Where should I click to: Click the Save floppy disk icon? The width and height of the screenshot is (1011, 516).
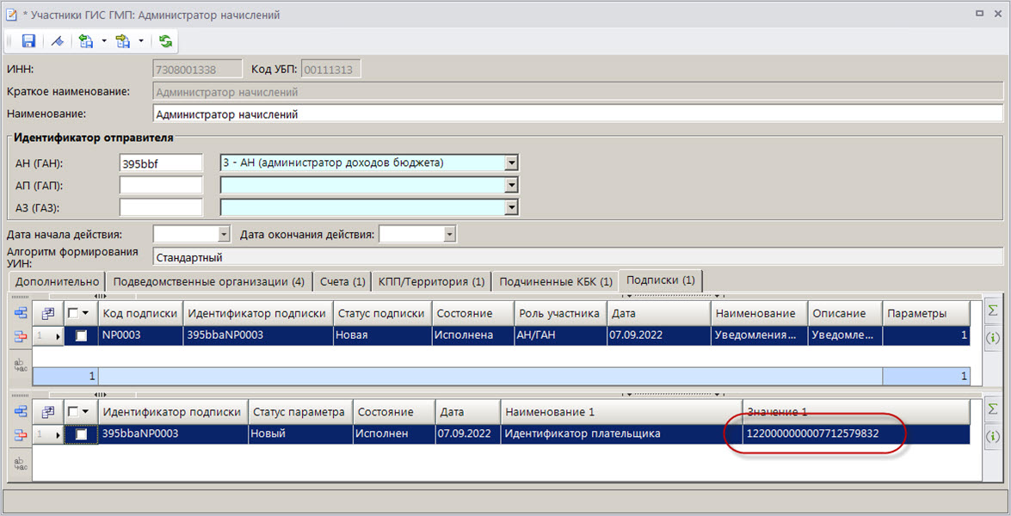click(28, 41)
